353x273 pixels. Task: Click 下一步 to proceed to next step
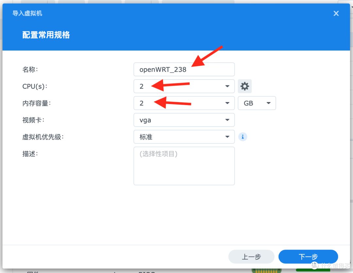pos(308,257)
